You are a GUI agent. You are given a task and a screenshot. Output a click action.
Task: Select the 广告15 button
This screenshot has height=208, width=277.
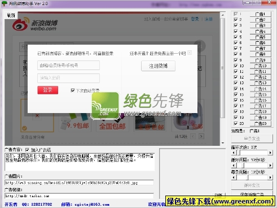pos(261,94)
